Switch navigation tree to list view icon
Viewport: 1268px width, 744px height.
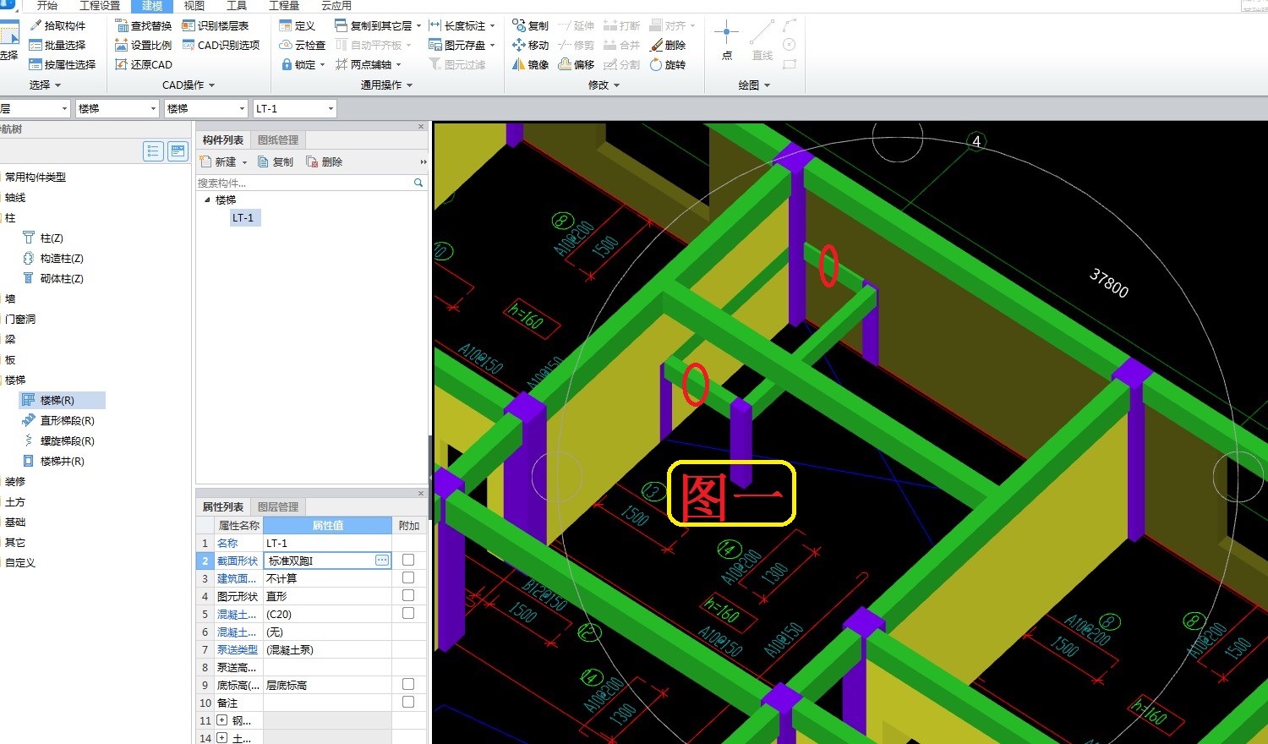(153, 151)
